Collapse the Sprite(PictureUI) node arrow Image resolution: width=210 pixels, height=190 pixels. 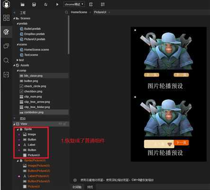(x=18, y=161)
